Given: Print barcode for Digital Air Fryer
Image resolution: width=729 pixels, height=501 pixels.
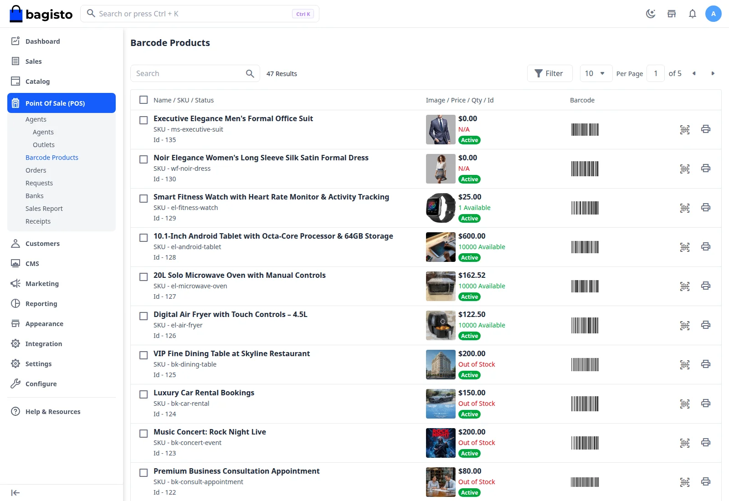Looking at the screenshot, I should [x=706, y=325].
